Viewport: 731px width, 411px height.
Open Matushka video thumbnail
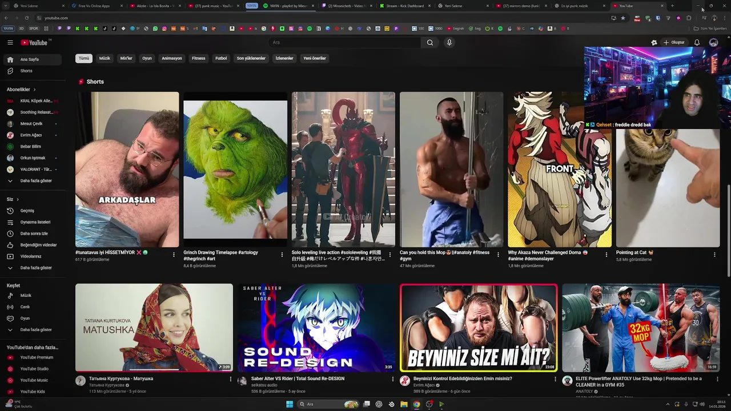click(x=154, y=328)
